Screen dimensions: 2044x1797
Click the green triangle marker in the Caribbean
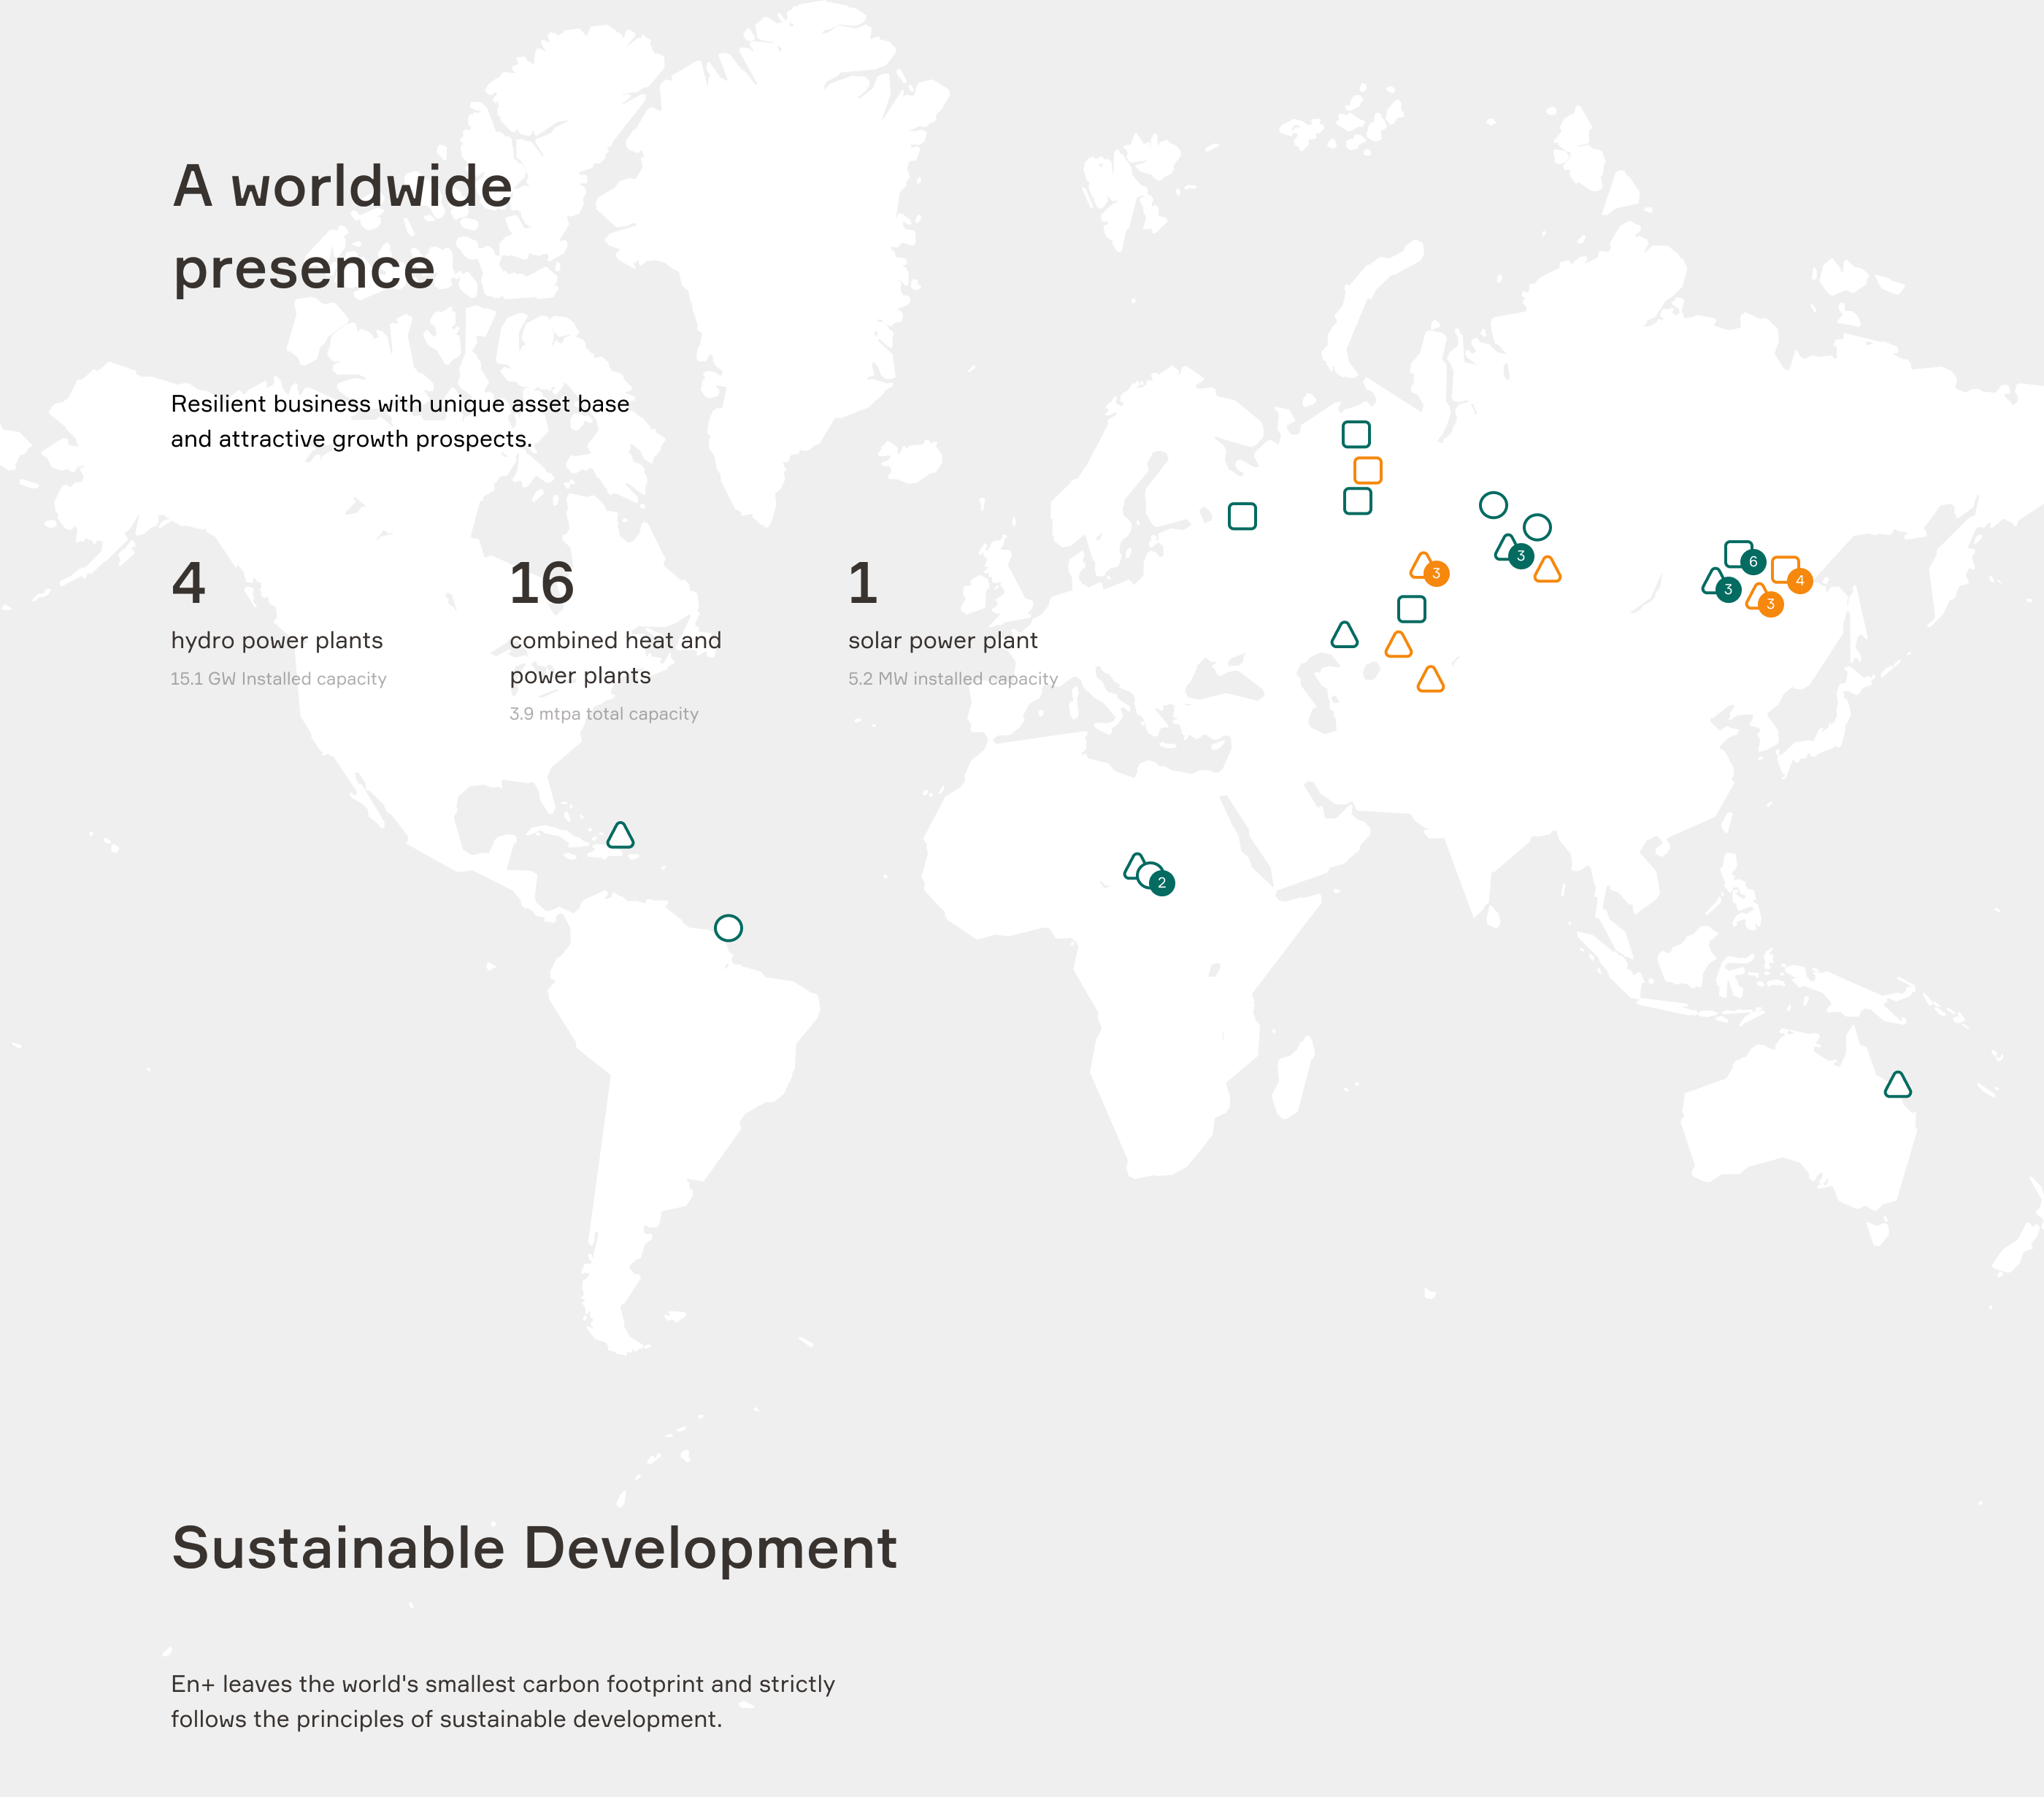tap(620, 836)
